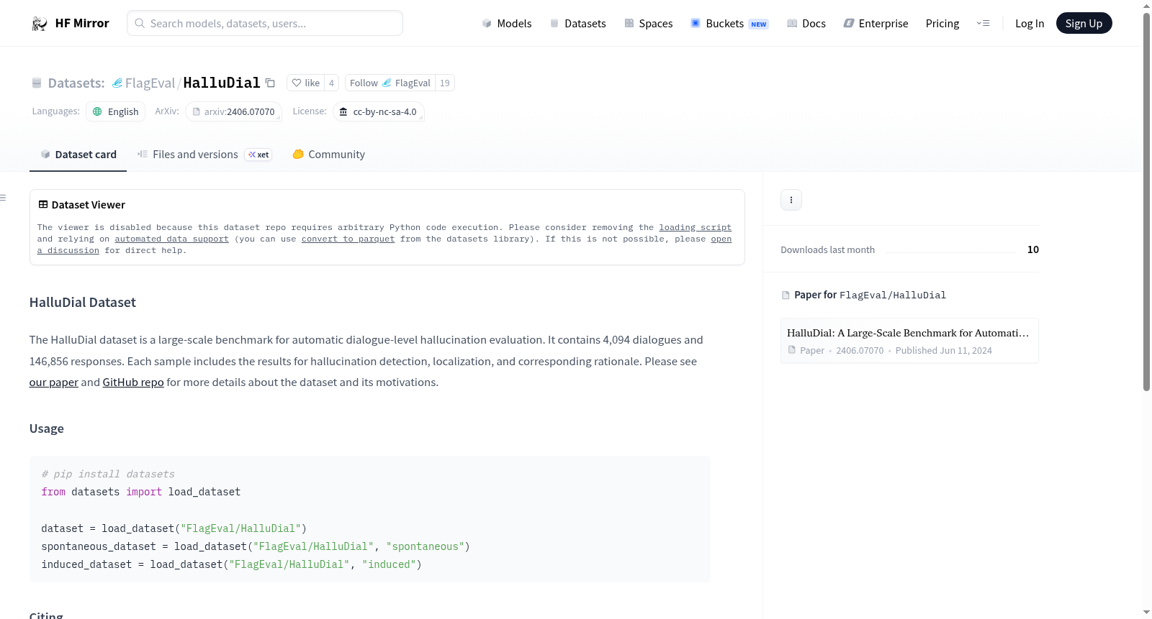Click the HF Mirror logo icon
1152x619 pixels.
40,24
